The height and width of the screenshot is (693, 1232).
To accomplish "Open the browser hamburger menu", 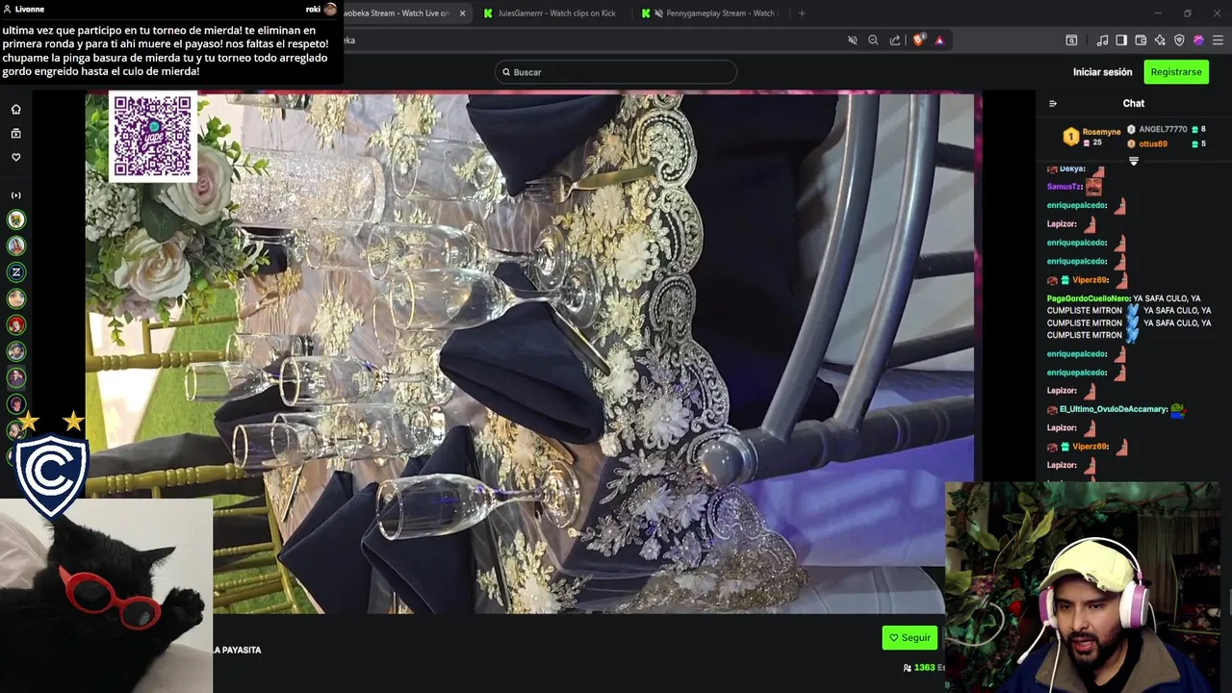I will pos(1218,40).
